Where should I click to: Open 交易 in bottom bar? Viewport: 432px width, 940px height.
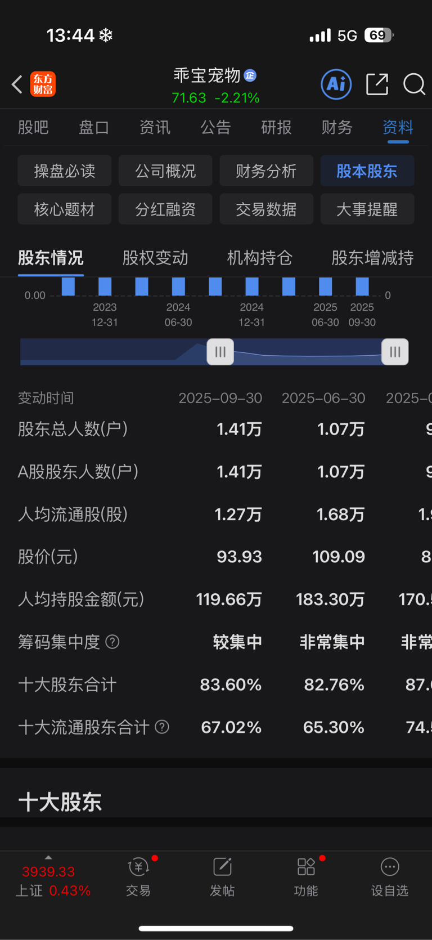click(138, 877)
